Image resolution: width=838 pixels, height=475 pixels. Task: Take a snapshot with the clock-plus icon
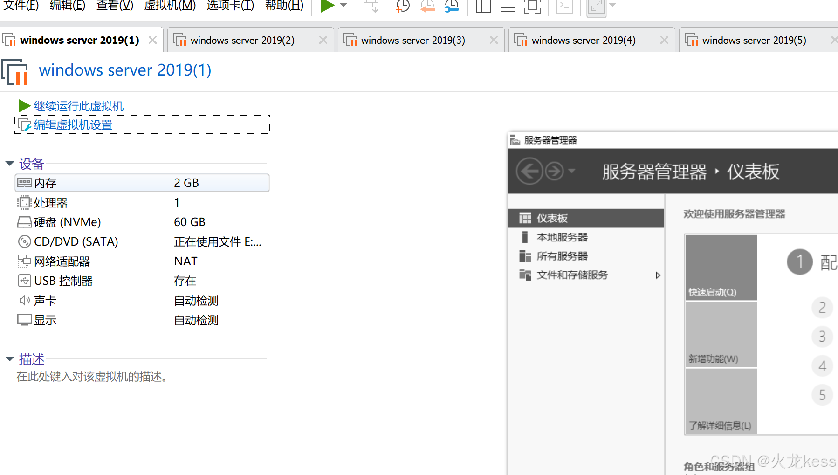pyautogui.click(x=402, y=6)
